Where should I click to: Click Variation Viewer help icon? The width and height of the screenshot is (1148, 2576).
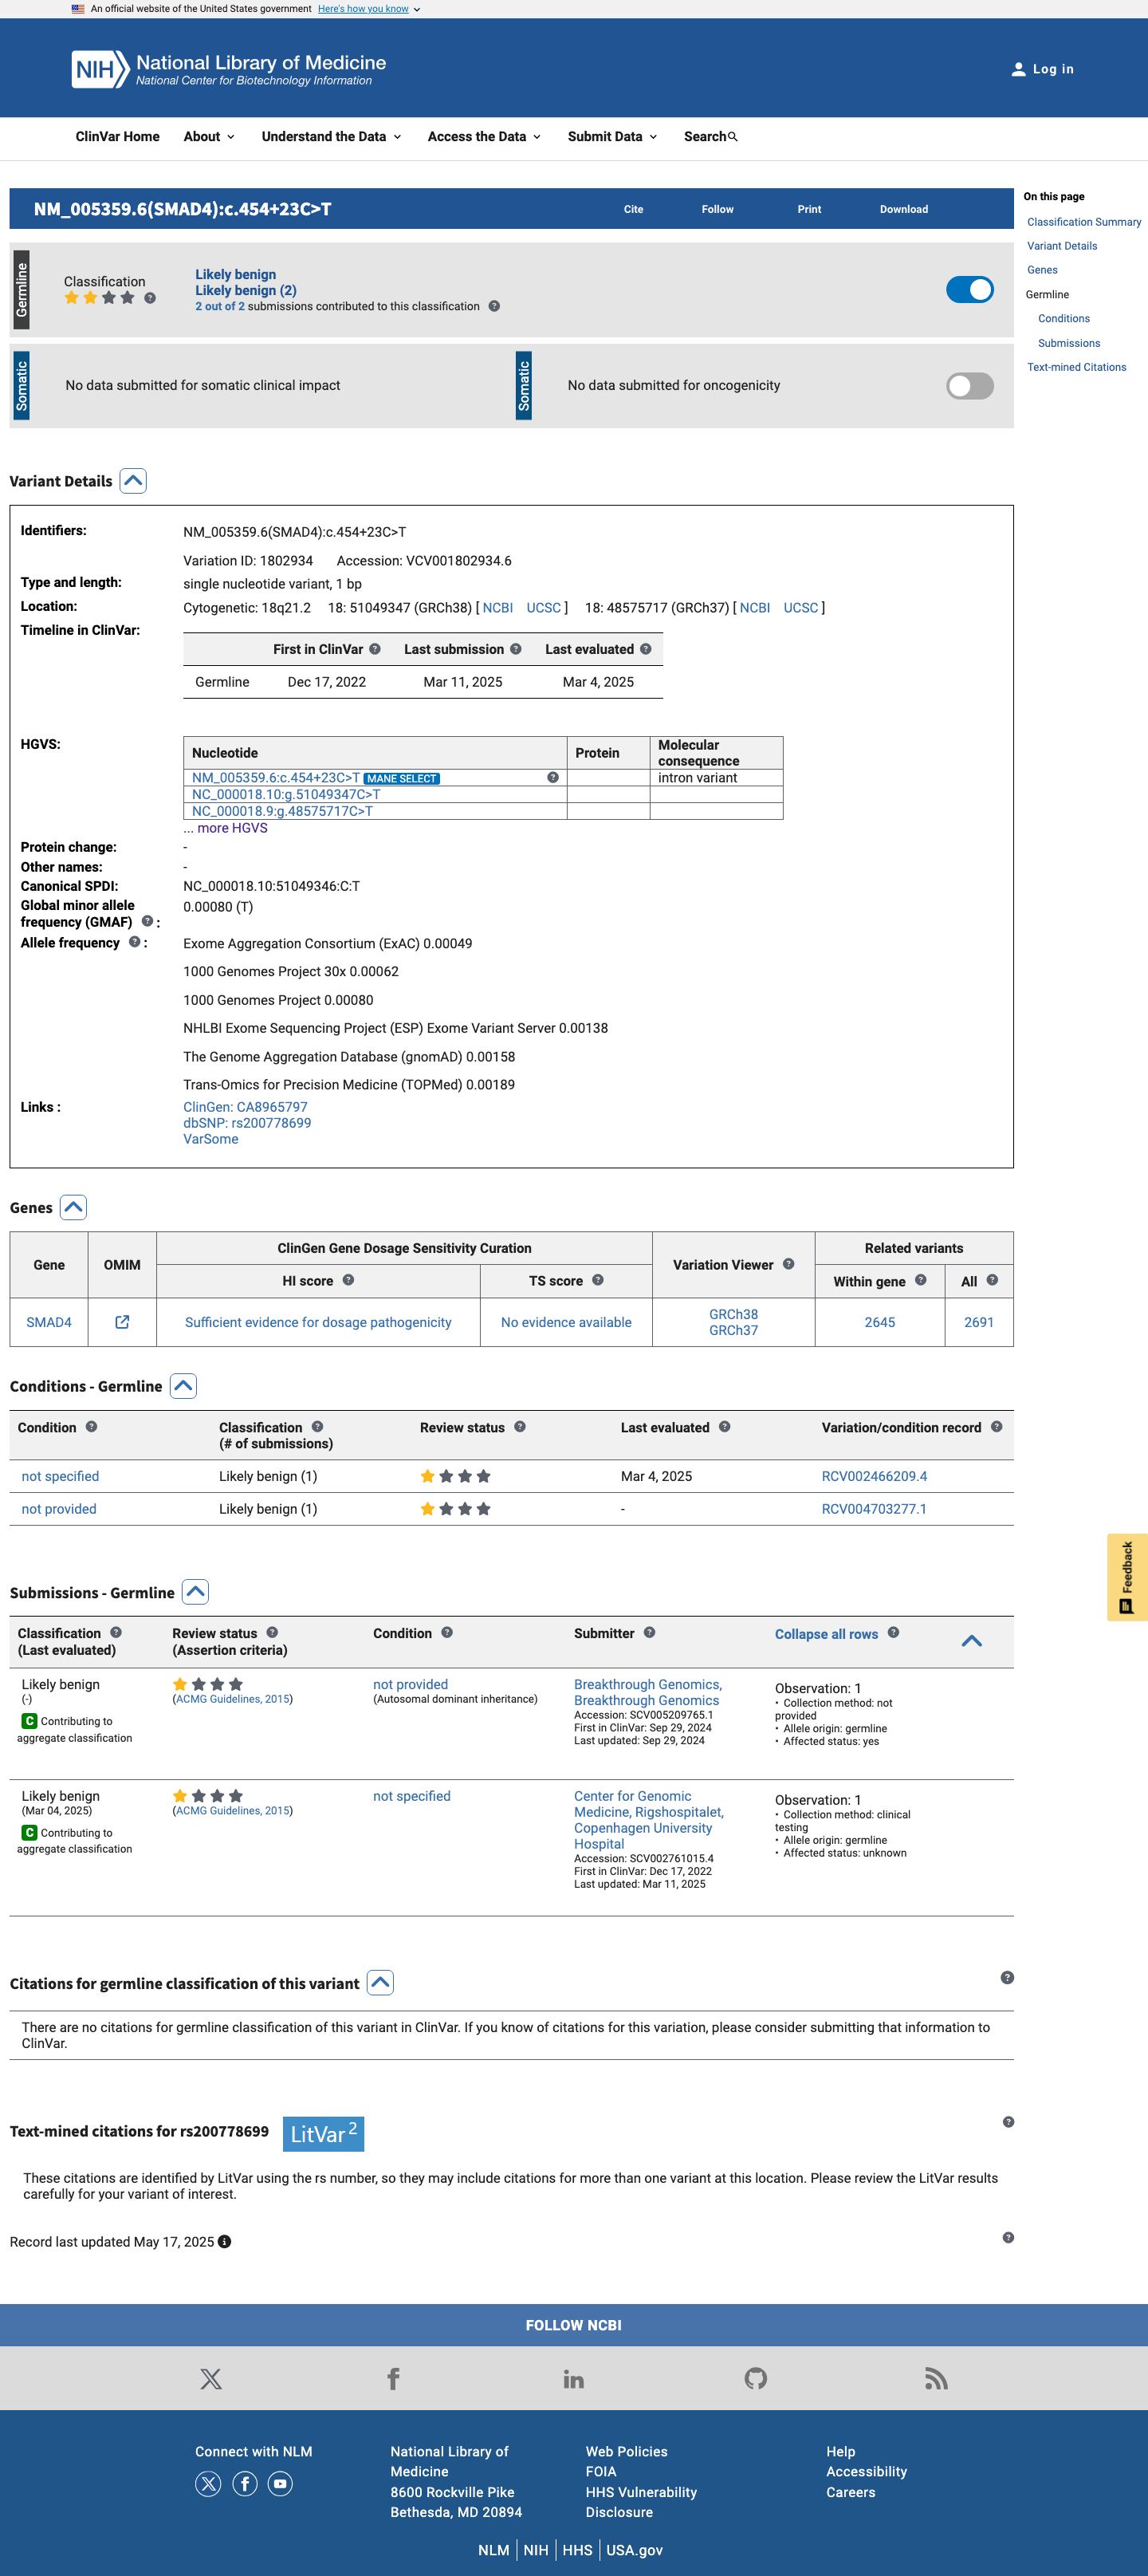point(789,1264)
